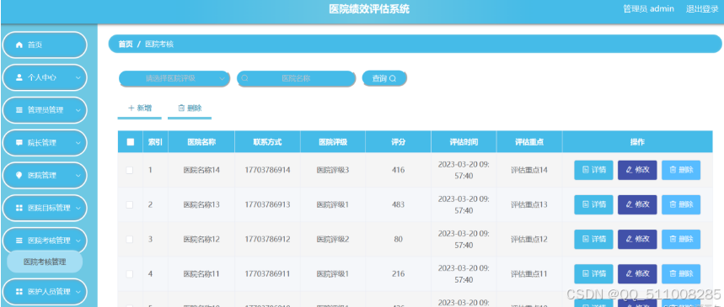Click 退出登录 to log out
Viewport: 724px width, 307px height.
coord(702,8)
